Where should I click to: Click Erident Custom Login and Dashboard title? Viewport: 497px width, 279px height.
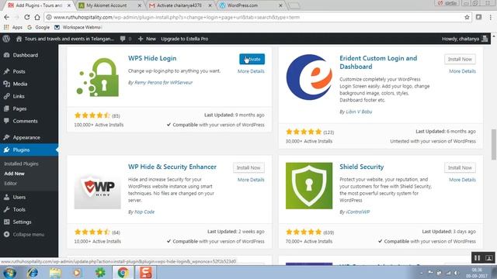click(378, 62)
